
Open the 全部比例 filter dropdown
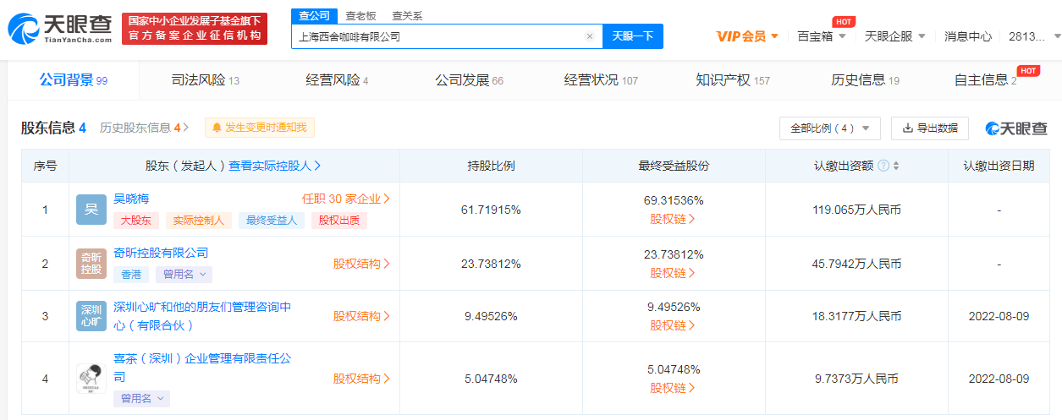(829, 128)
